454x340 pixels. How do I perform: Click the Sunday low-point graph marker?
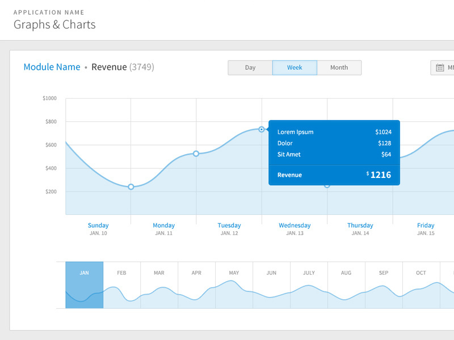pos(131,187)
